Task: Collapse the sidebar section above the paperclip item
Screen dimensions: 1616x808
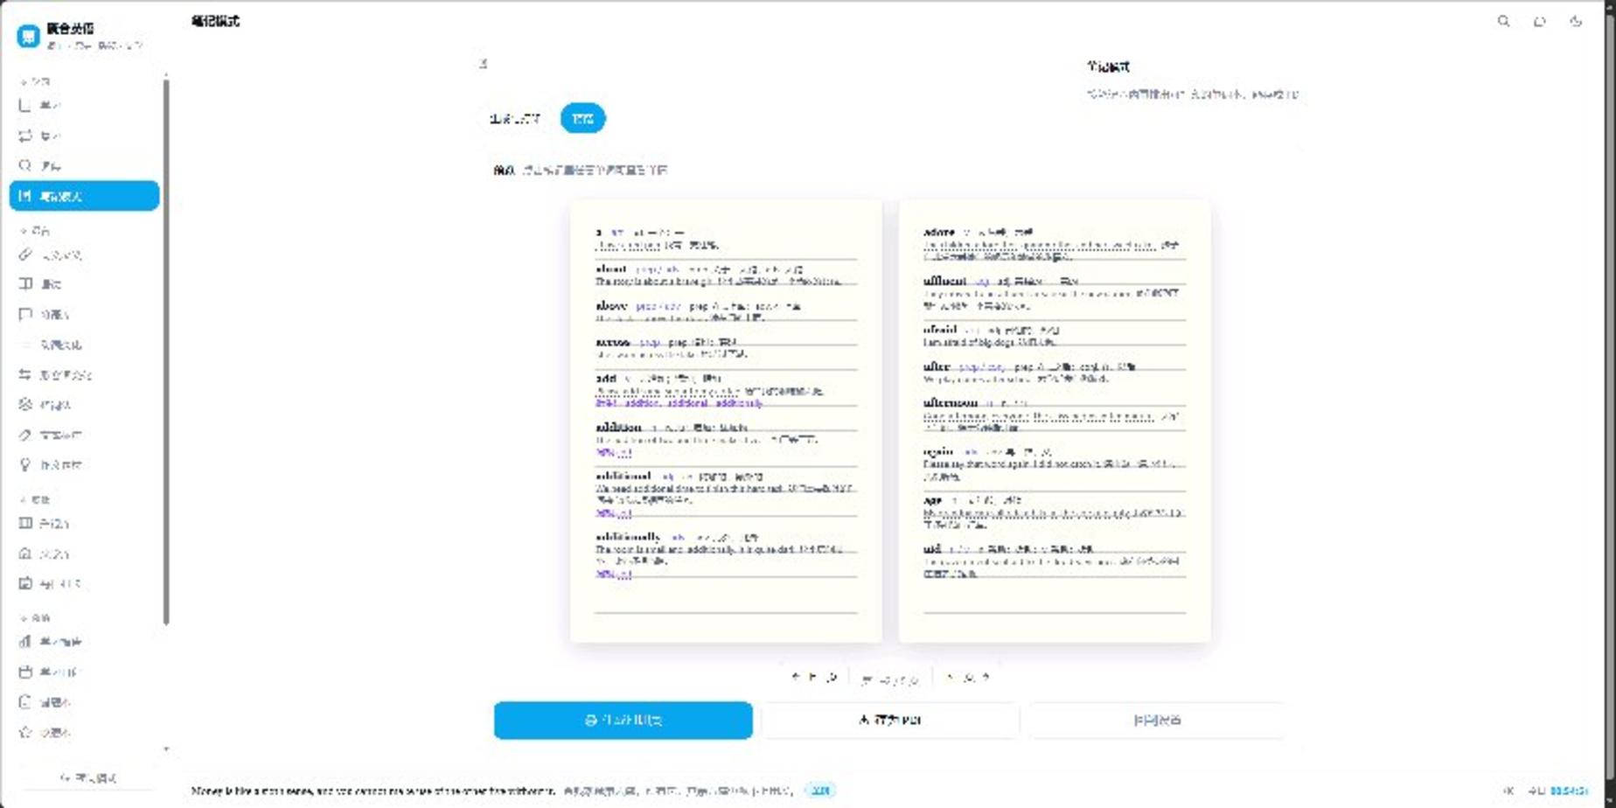Action: (x=35, y=231)
